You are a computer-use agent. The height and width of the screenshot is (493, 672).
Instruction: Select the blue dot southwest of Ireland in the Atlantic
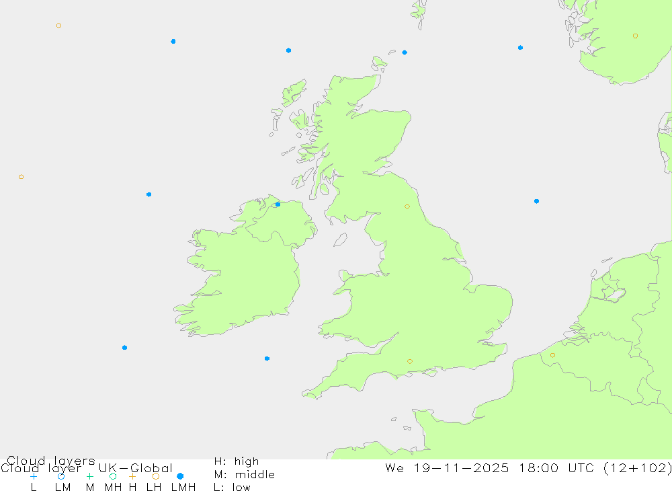pyautogui.click(x=125, y=348)
